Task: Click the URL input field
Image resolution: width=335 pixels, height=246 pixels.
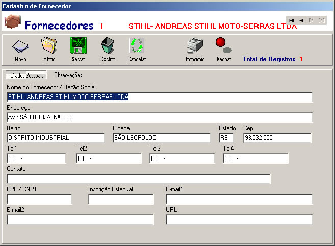Action: point(239,219)
